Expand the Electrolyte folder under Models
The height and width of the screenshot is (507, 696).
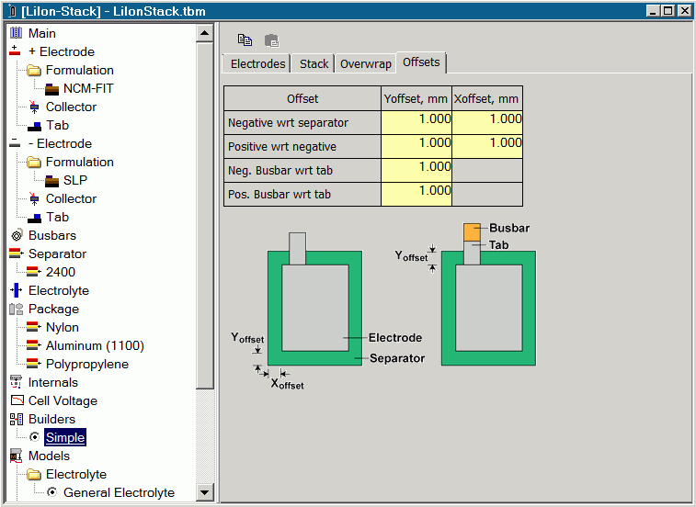pos(34,474)
